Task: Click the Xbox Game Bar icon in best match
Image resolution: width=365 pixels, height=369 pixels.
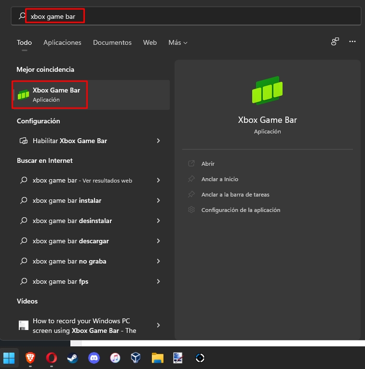Action: pyautogui.click(x=23, y=95)
